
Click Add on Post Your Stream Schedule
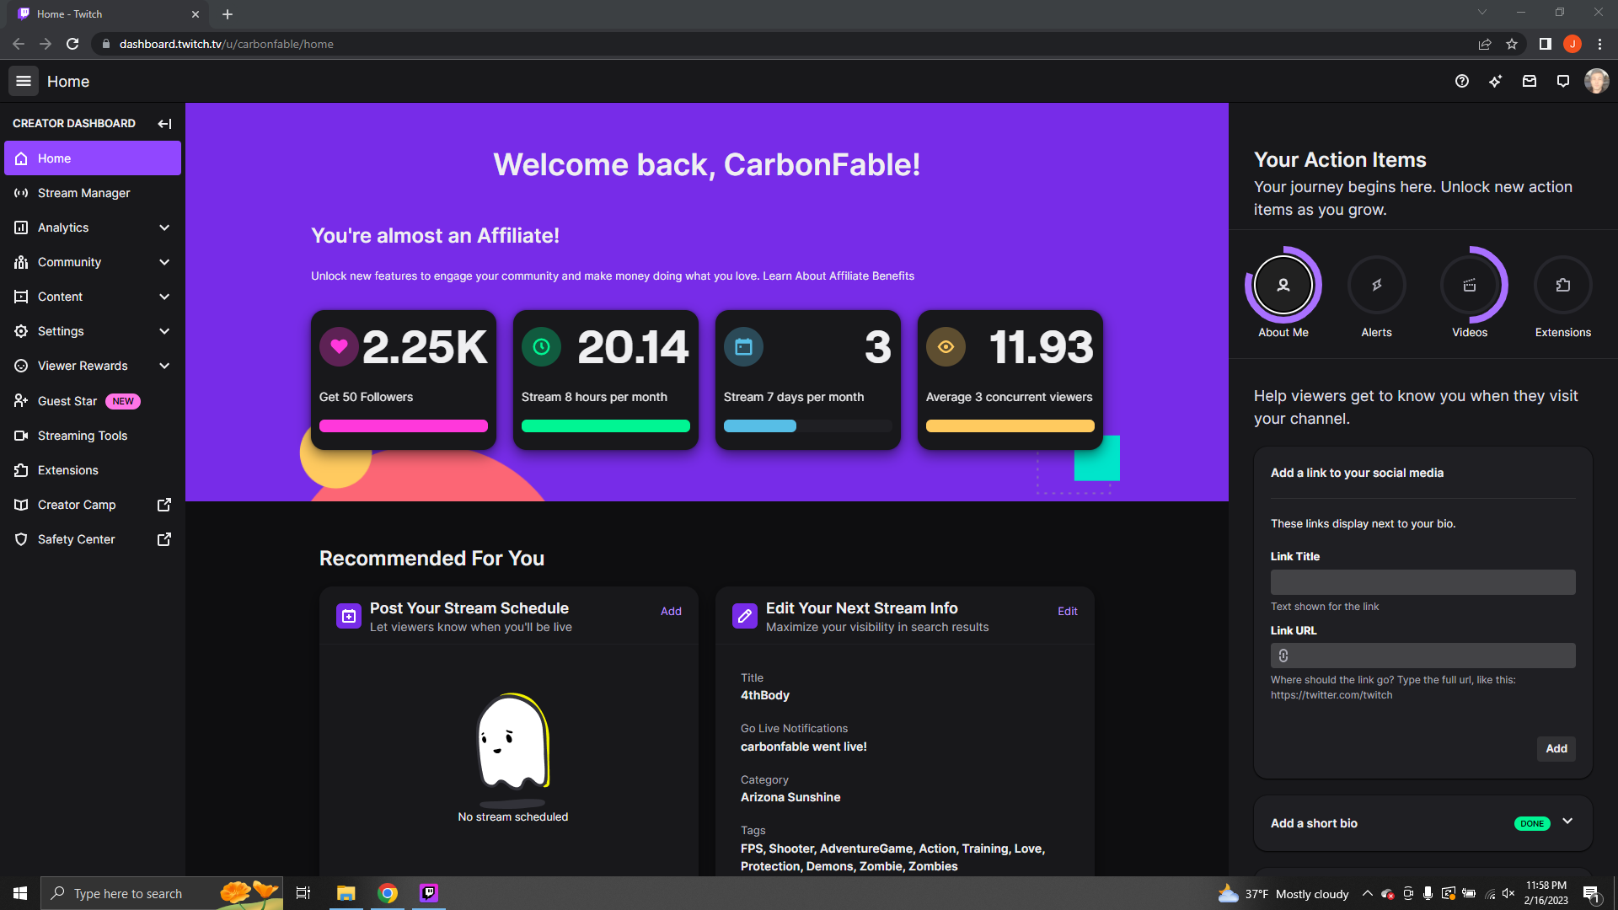671,611
